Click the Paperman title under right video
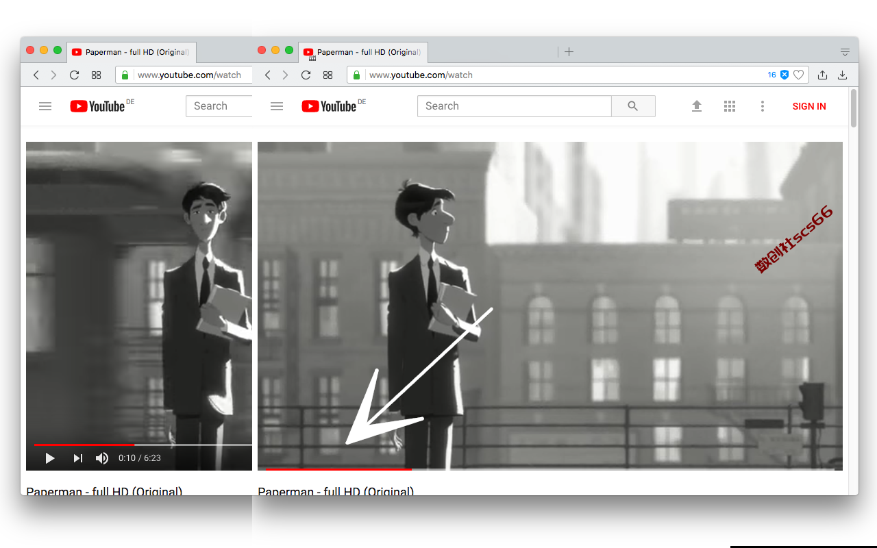The height and width of the screenshot is (548, 877). click(x=336, y=490)
